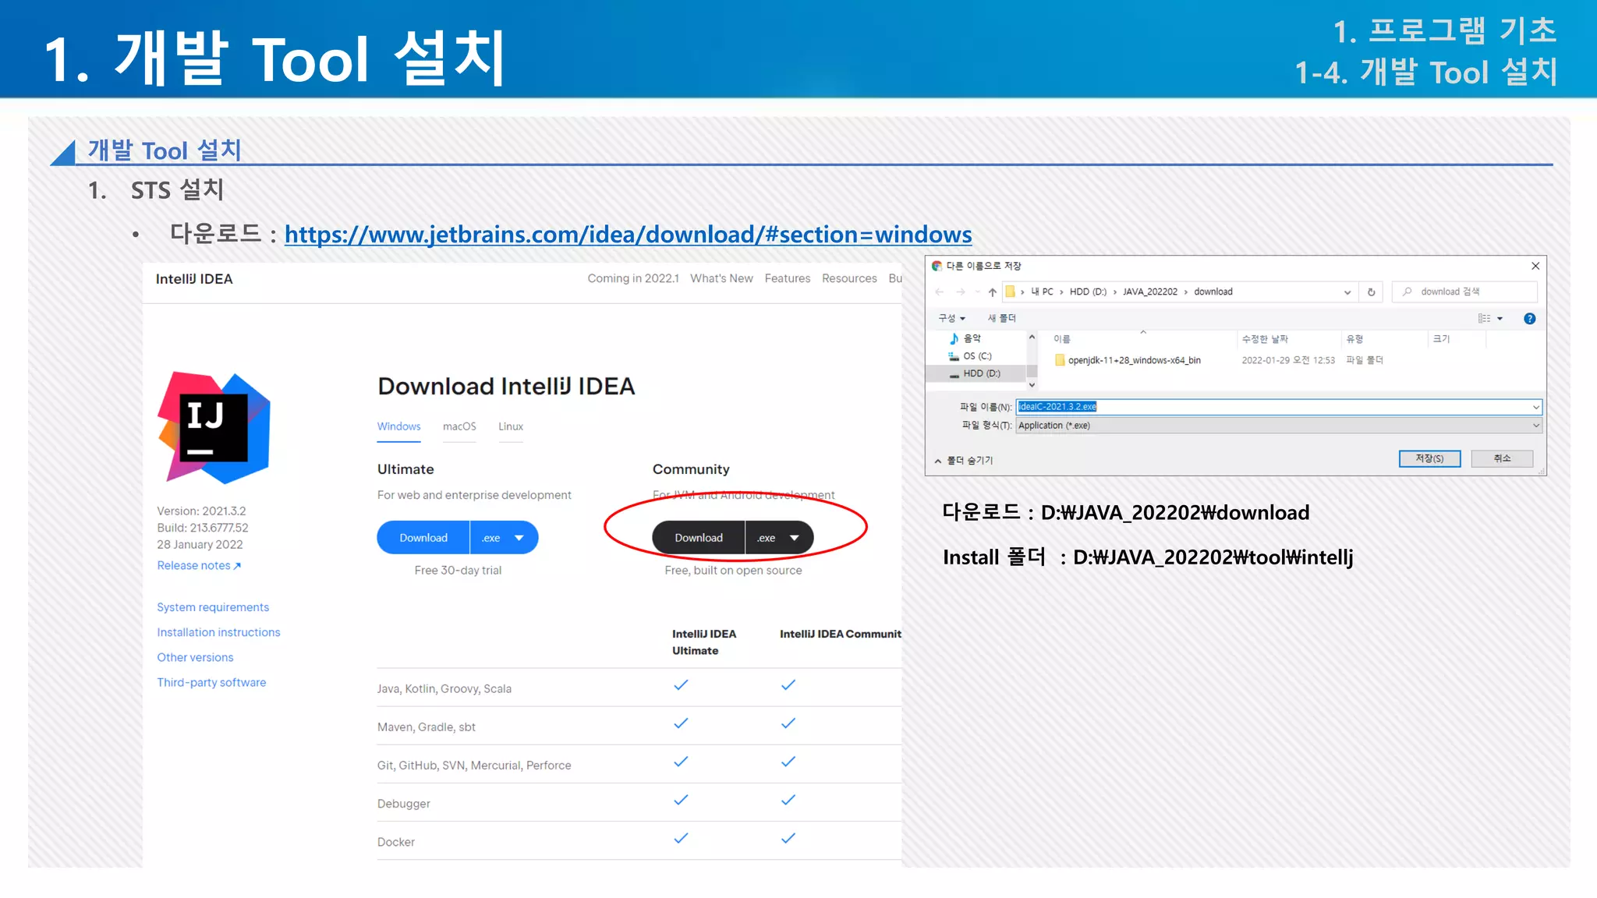This screenshot has height=898, width=1597.
Task: Open the Community .exe format dropdown
Action: 779,538
